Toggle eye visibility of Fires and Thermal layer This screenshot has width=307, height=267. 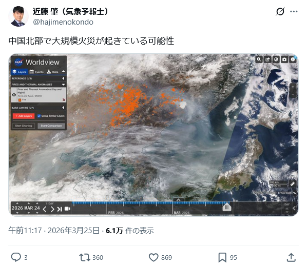point(14,95)
